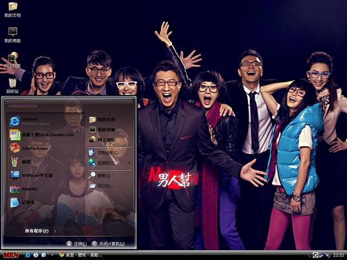This screenshot has height=260, width=347.
Task: Open 运行(R)... run dialog entry
Action: [102, 186]
